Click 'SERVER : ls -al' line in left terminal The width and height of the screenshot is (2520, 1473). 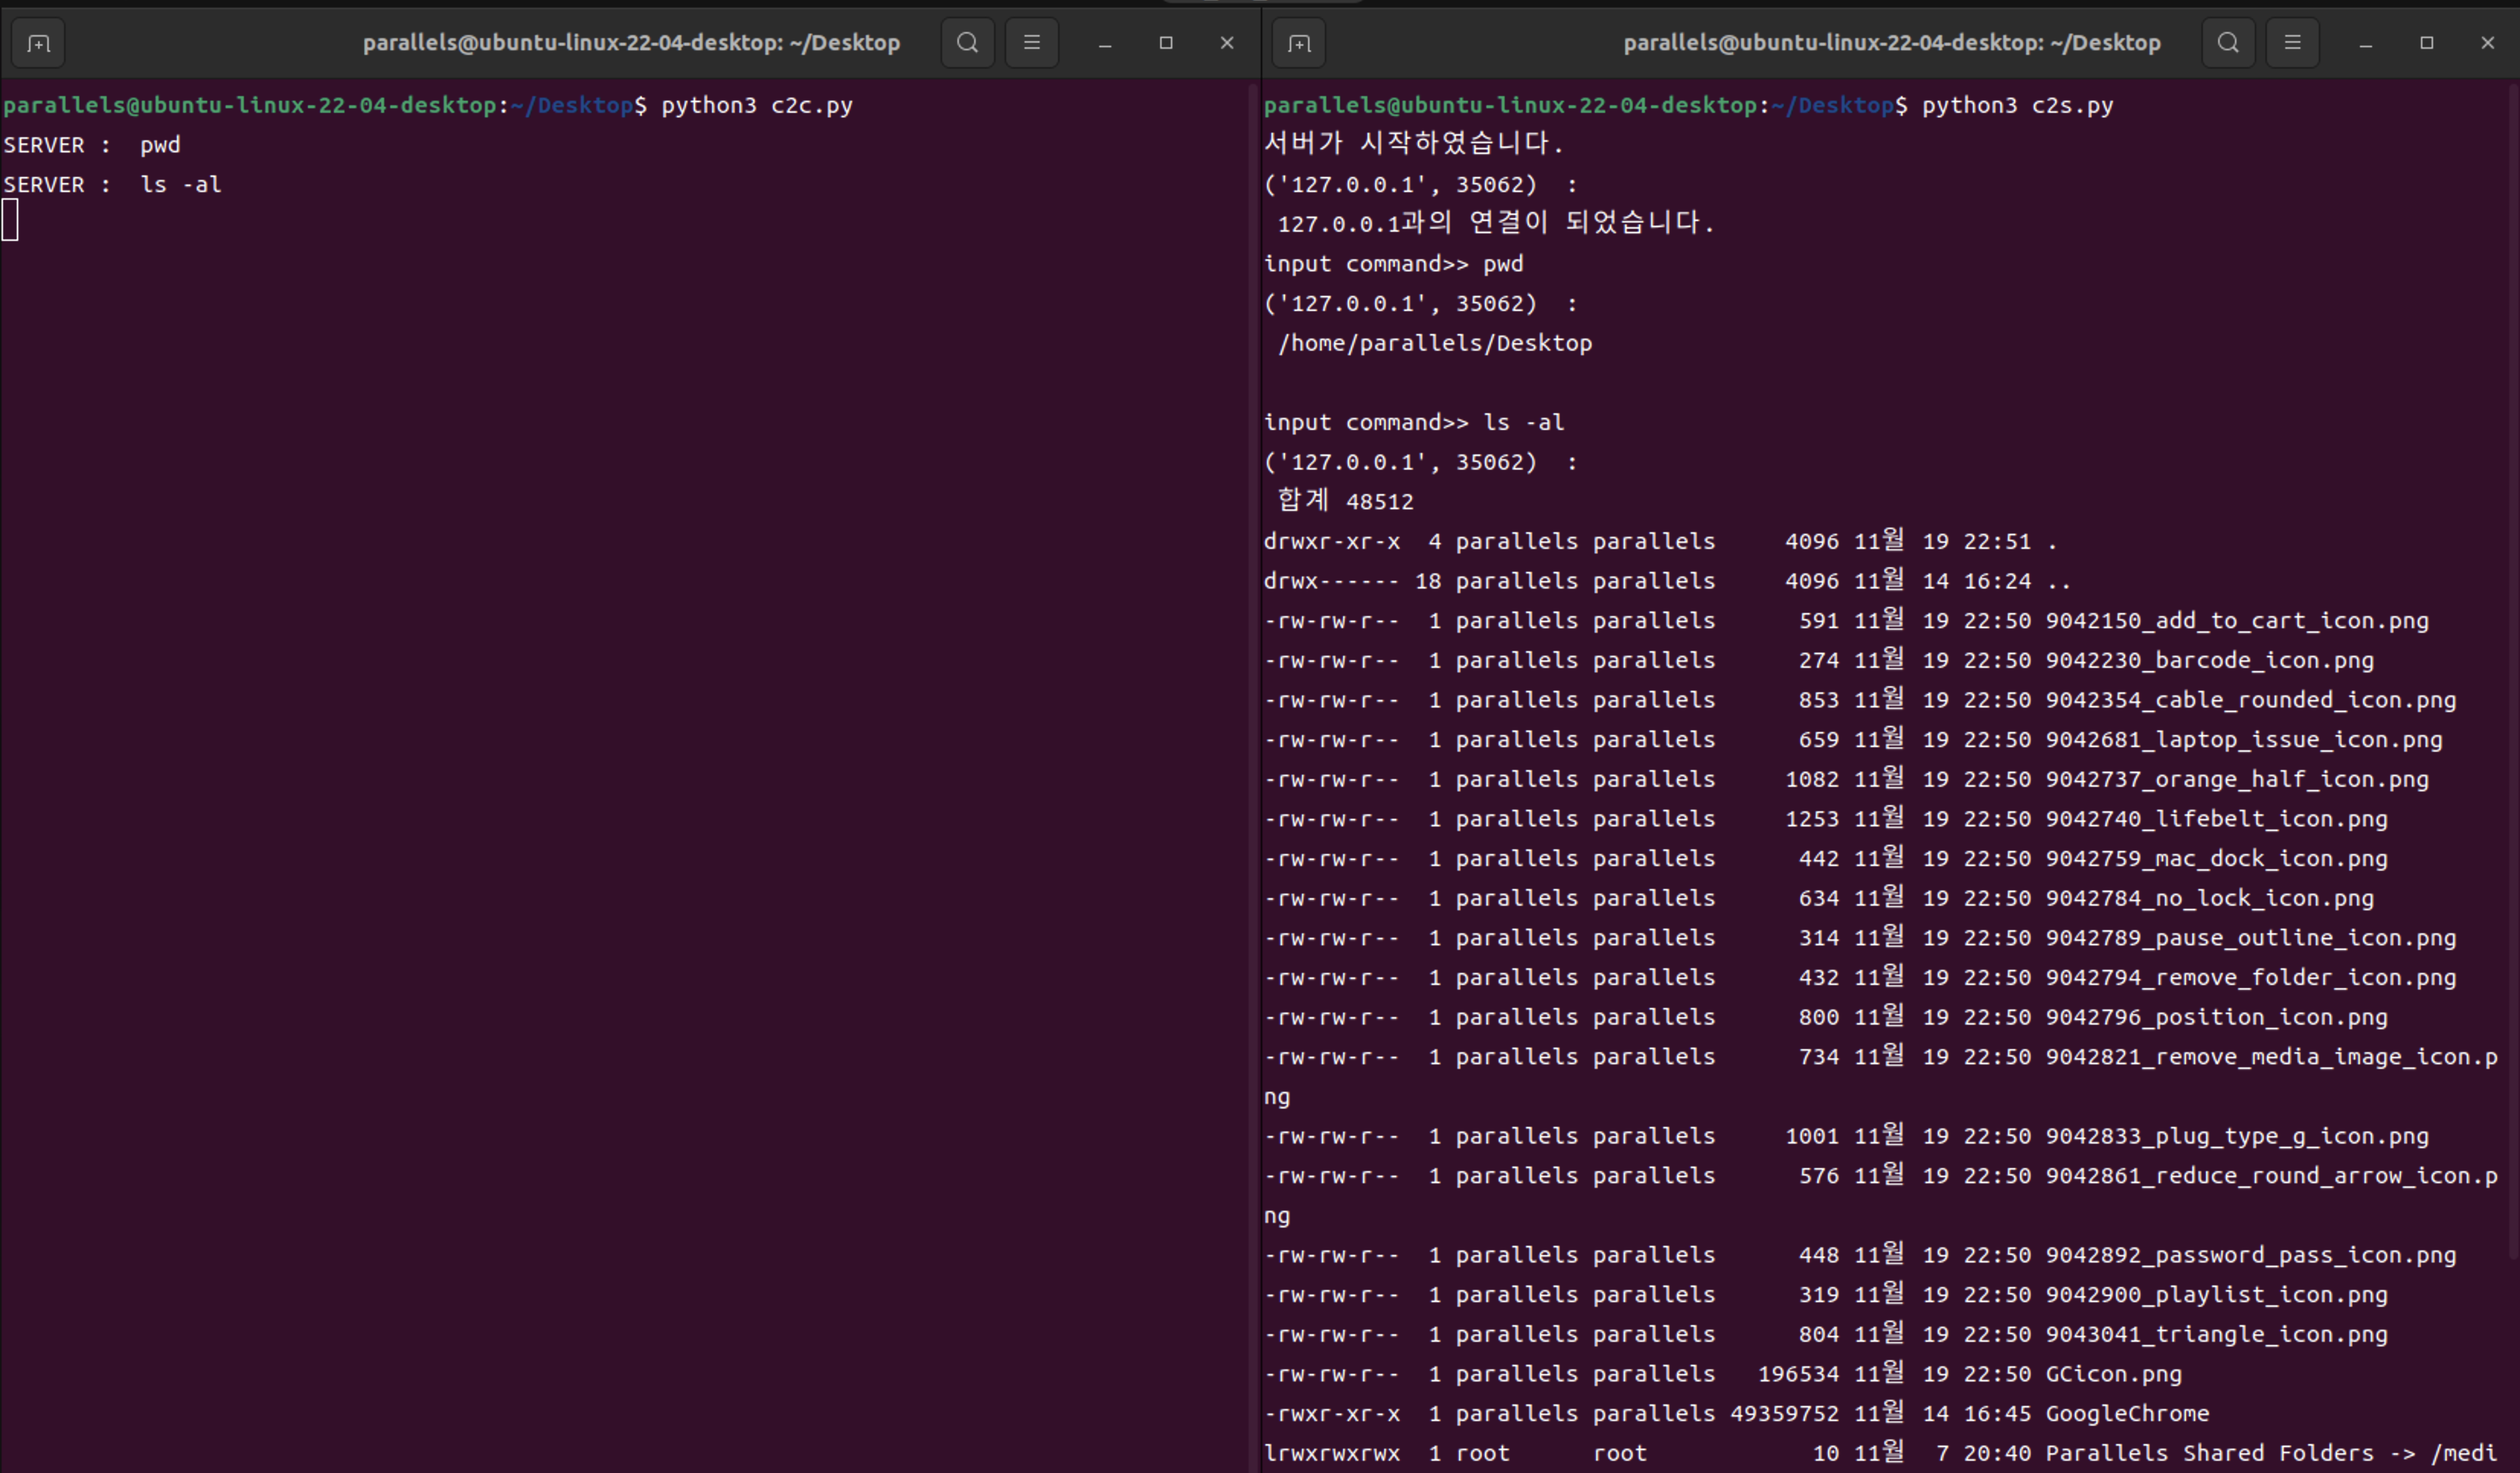112,185
